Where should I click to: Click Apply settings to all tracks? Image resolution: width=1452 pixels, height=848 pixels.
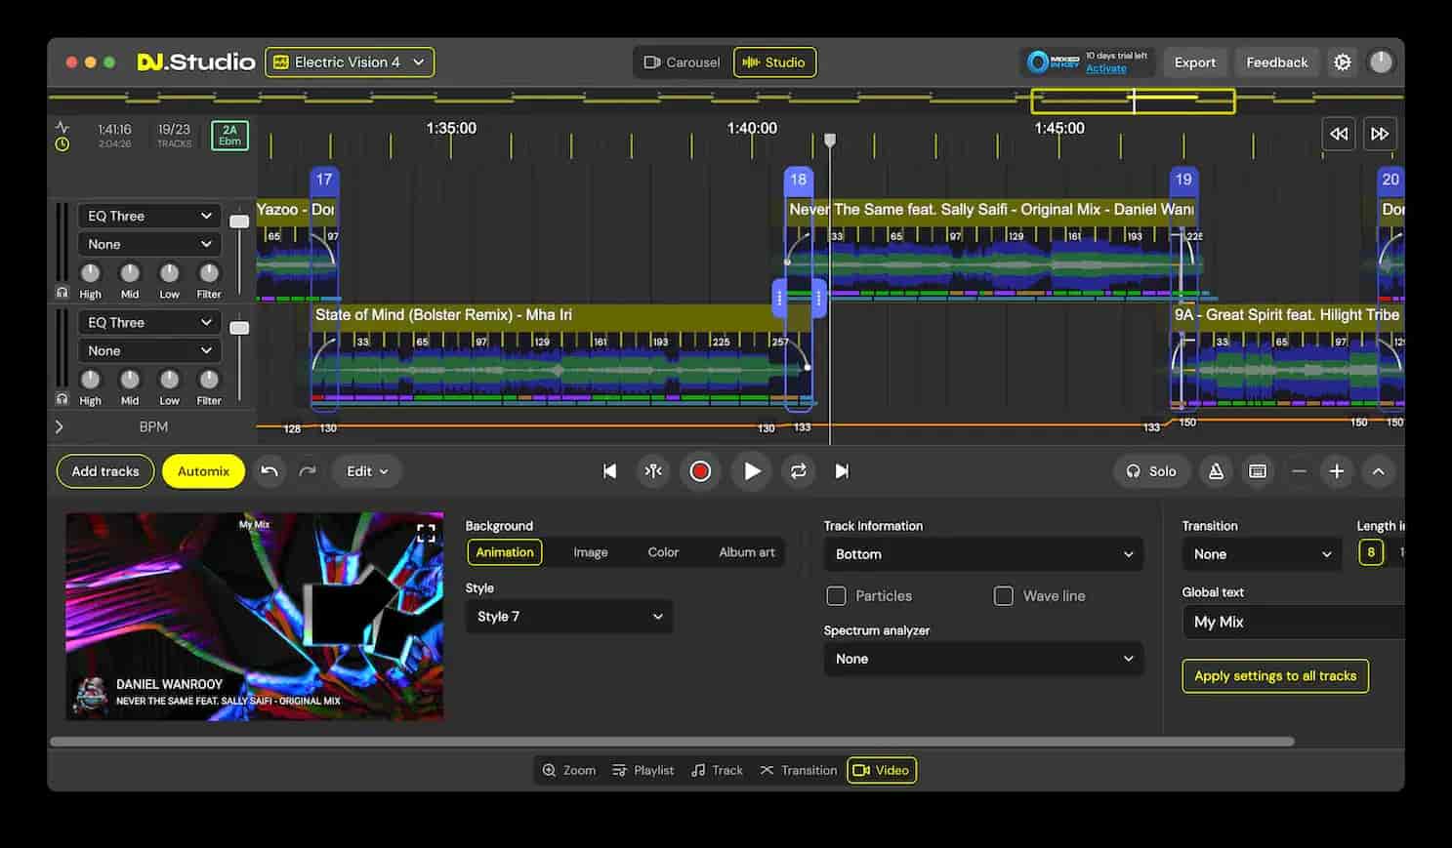(x=1274, y=675)
